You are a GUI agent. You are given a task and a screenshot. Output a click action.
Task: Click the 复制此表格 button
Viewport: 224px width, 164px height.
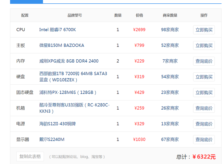coord(30,156)
